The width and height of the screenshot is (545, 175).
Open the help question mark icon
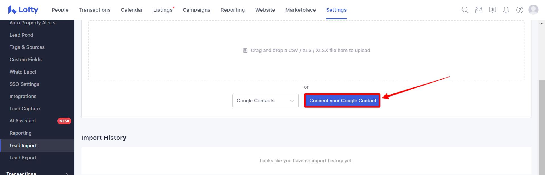coord(520,10)
